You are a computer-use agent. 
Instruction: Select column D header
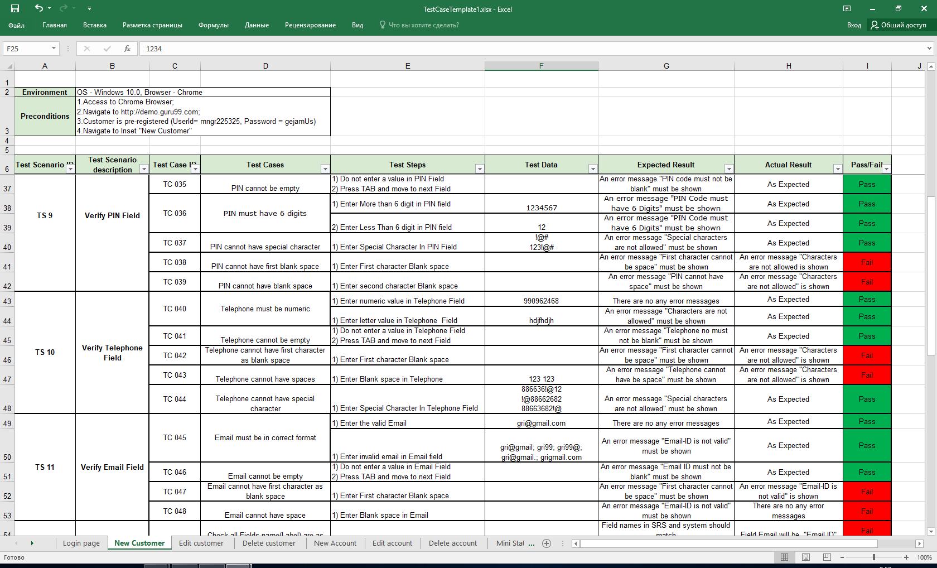coord(265,66)
